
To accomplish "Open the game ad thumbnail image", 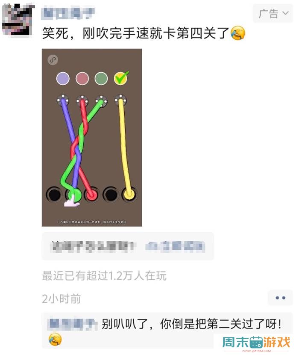I will [x=92, y=137].
